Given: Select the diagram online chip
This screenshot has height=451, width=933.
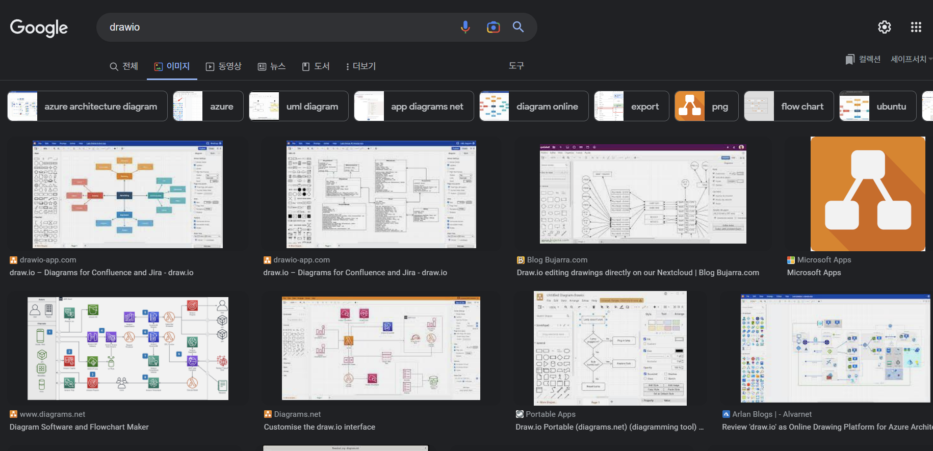Looking at the screenshot, I should click(534, 106).
